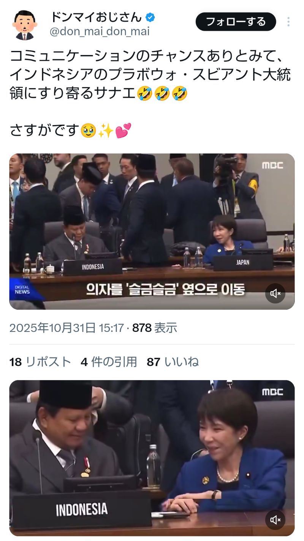Play the first video showing JAPAN nameplate
The height and width of the screenshot is (541, 304).
pyautogui.click(x=152, y=232)
